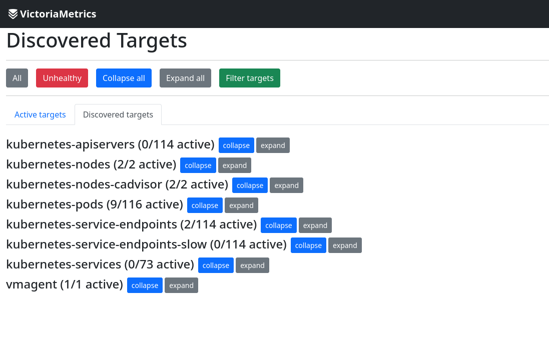The width and height of the screenshot is (549, 350).
Task: Expand the vmagent group
Action: click(181, 285)
